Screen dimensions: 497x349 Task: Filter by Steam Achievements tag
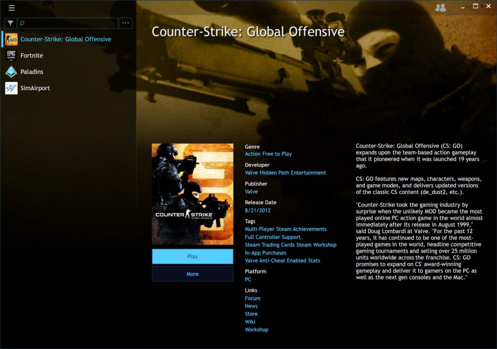[x=301, y=229]
